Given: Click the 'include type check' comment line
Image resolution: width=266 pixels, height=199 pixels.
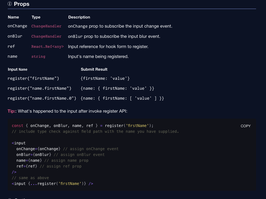Looking at the screenshot, I should (x=95, y=131).
